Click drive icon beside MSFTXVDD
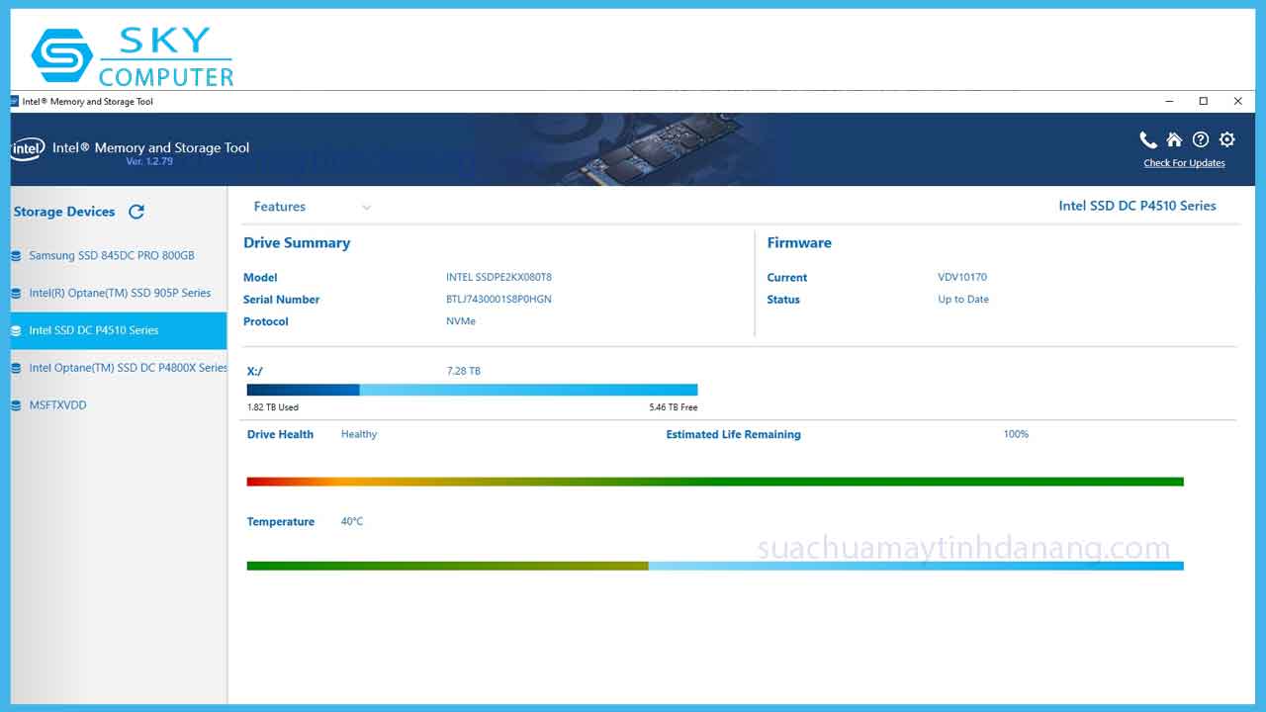 (x=16, y=405)
